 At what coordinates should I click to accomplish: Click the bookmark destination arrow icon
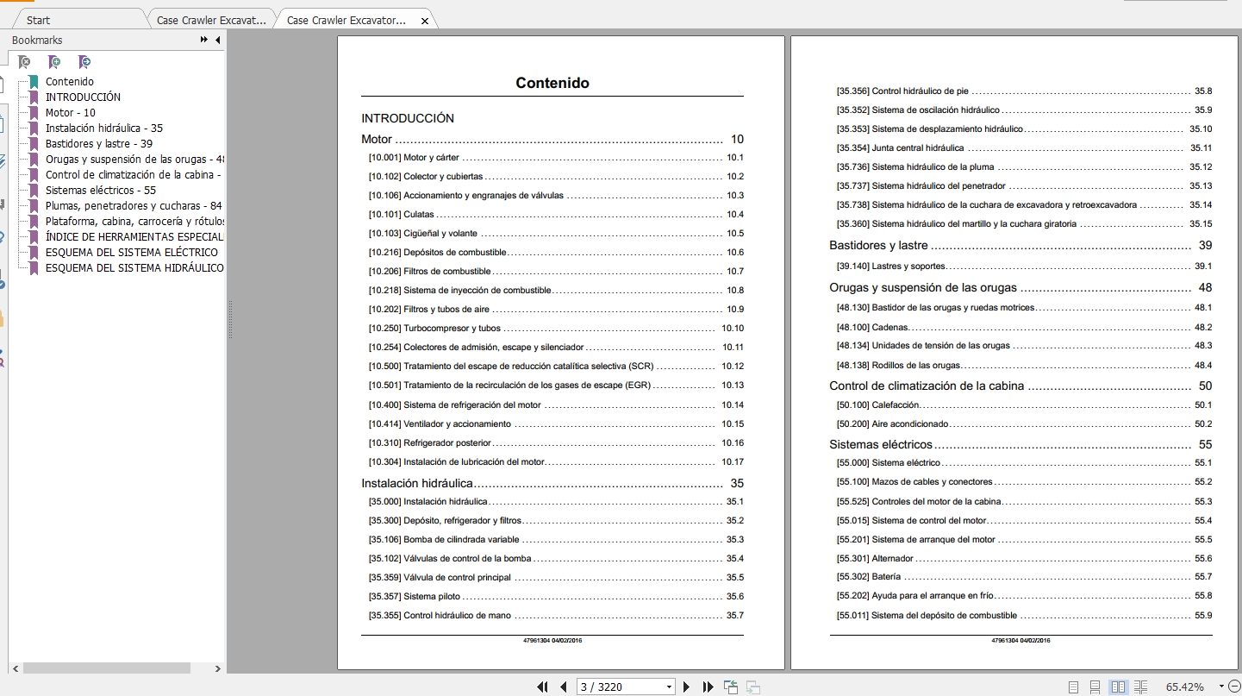point(84,62)
